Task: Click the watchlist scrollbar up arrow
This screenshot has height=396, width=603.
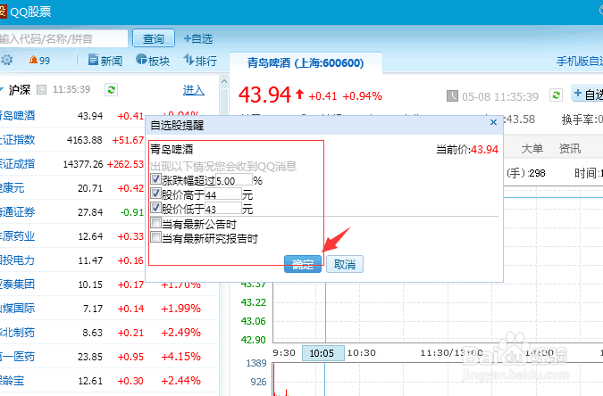Action: click(x=224, y=81)
